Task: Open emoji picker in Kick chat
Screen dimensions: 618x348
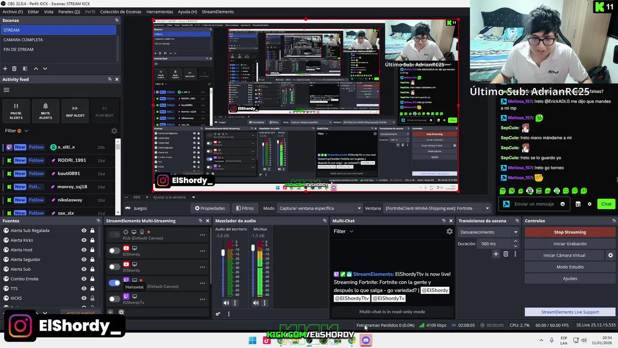Action: 562,204
